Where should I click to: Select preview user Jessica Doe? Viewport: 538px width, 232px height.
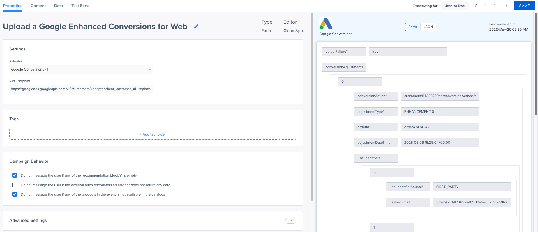[x=455, y=6]
